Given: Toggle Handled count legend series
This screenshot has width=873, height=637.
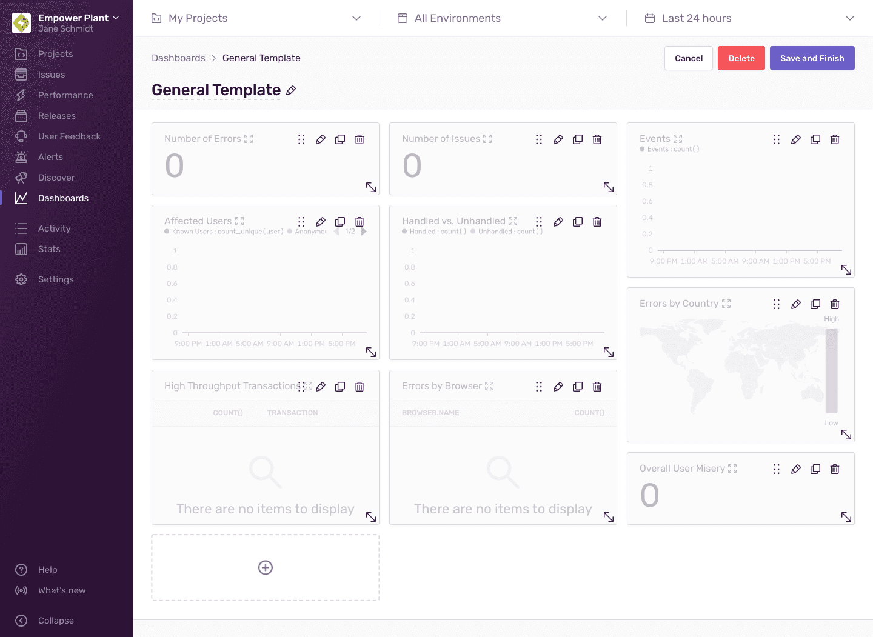Looking at the screenshot, I should (x=434, y=232).
